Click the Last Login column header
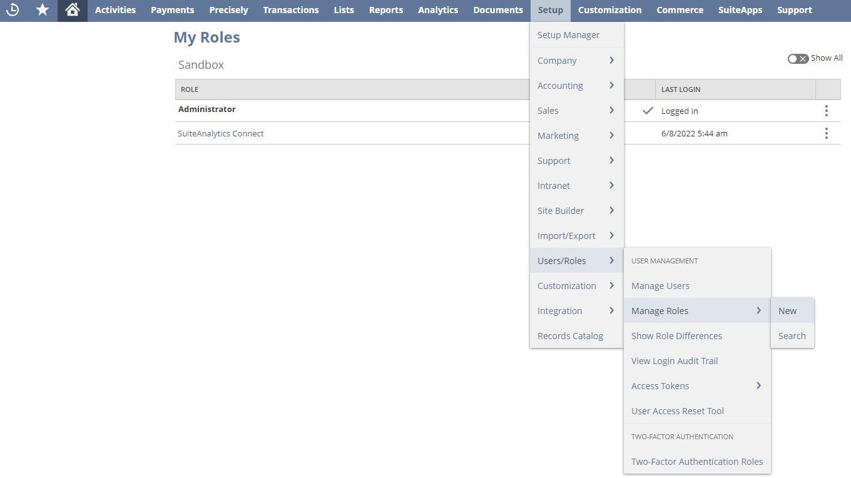 [681, 89]
